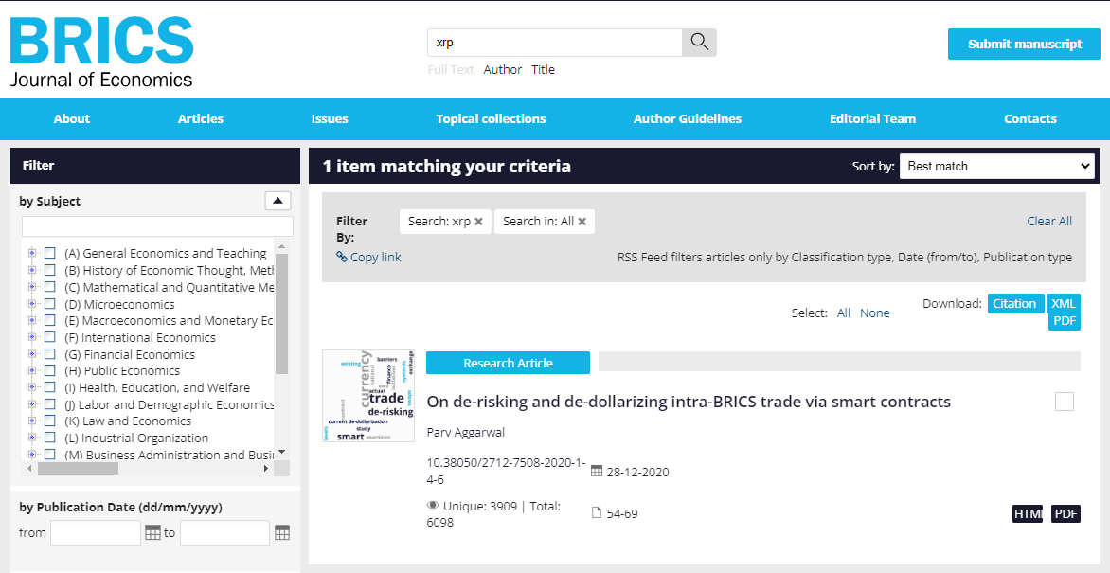
Task: Click the page range document icon
Action: 596,513
